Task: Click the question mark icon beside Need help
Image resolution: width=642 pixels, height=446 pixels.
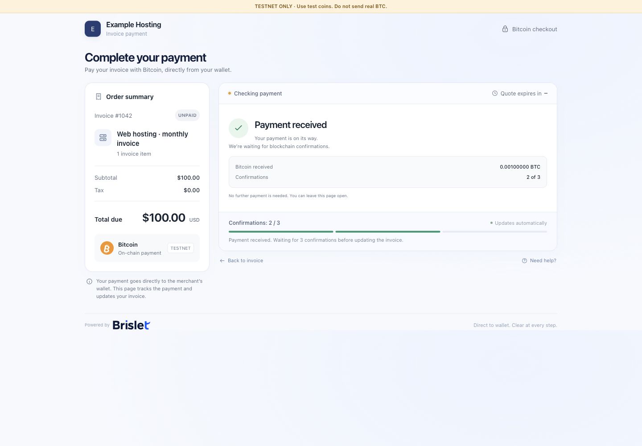Action: coord(525,261)
